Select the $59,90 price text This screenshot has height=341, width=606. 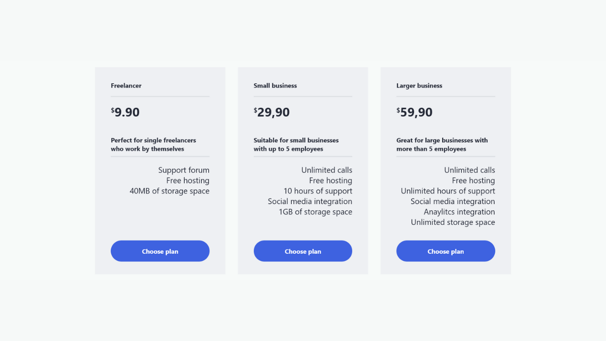[415, 112]
